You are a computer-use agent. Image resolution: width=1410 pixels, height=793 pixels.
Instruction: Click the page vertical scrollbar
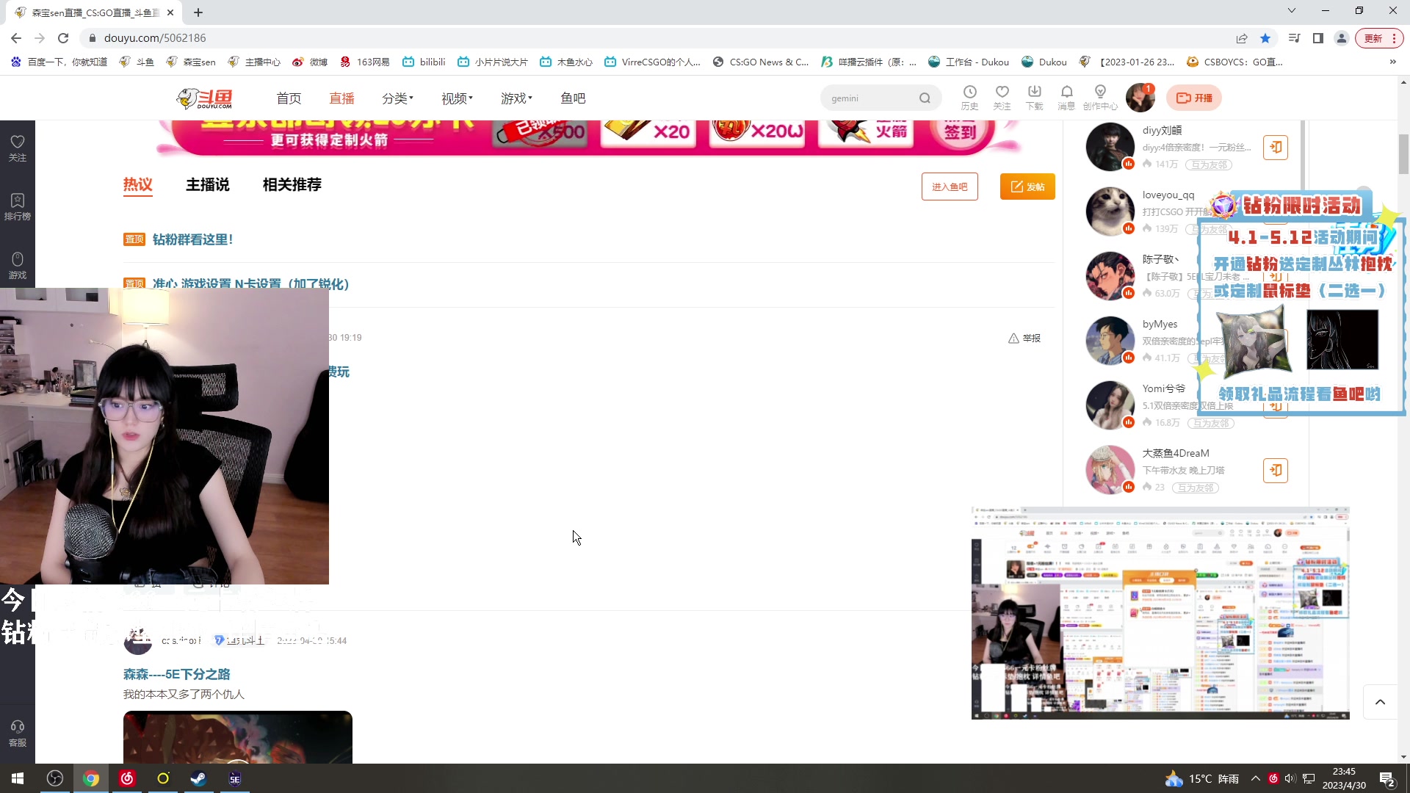click(x=1403, y=154)
